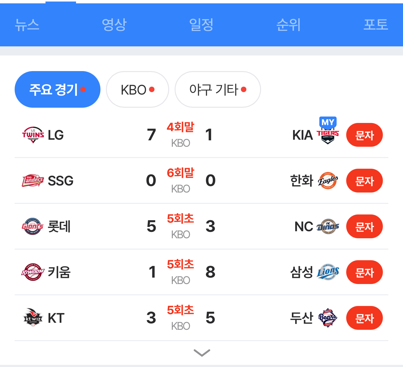Screen dimensions: 403x367
Task: Go to the 순위 tab
Action: click(289, 25)
